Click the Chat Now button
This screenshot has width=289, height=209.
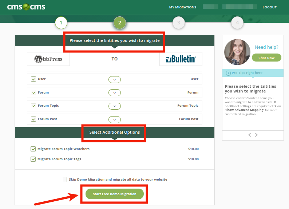click(x=266, y=58)
